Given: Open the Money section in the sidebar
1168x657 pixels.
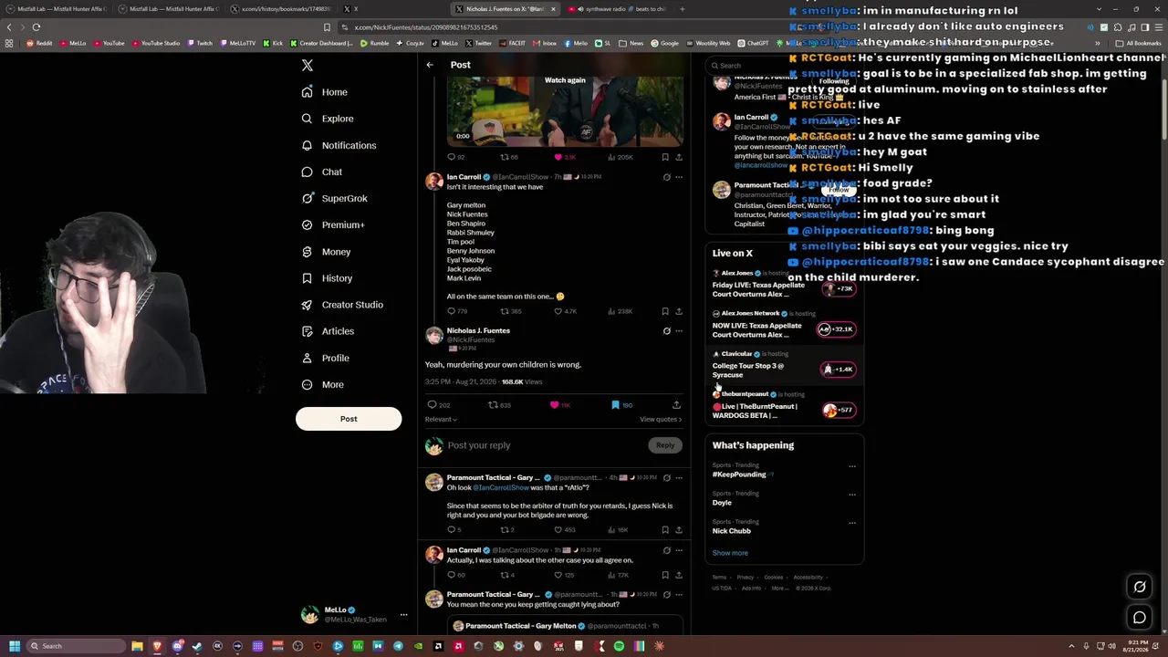Looking at the screenshot, I should 326,252.
